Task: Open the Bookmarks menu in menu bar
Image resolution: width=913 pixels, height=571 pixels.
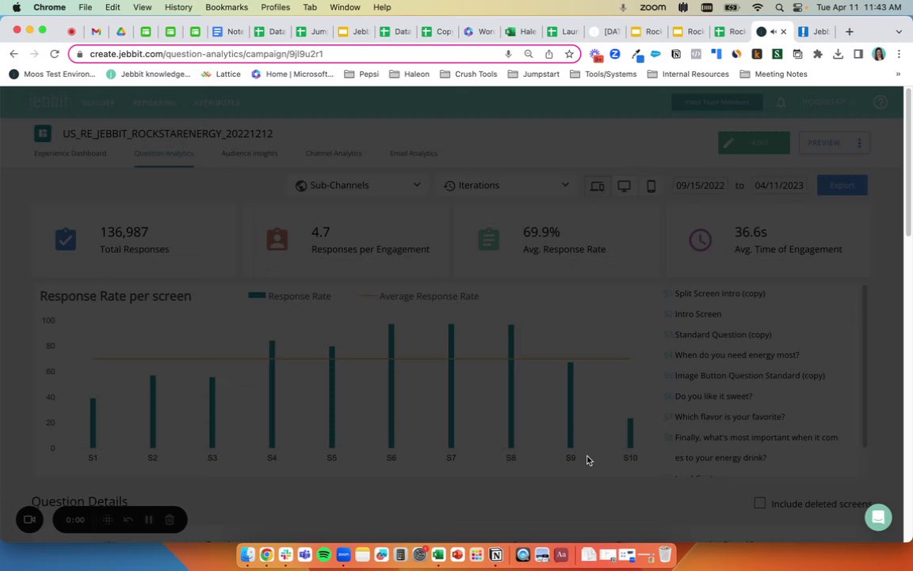Action: coord(227,7)
